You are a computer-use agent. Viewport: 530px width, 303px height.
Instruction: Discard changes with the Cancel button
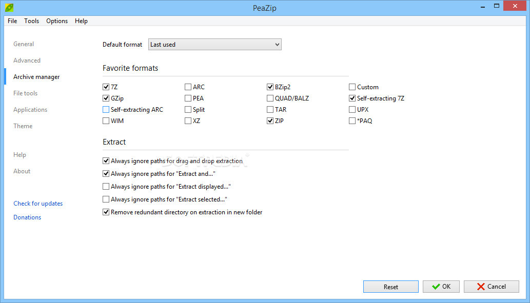click(x=492, y=287)
